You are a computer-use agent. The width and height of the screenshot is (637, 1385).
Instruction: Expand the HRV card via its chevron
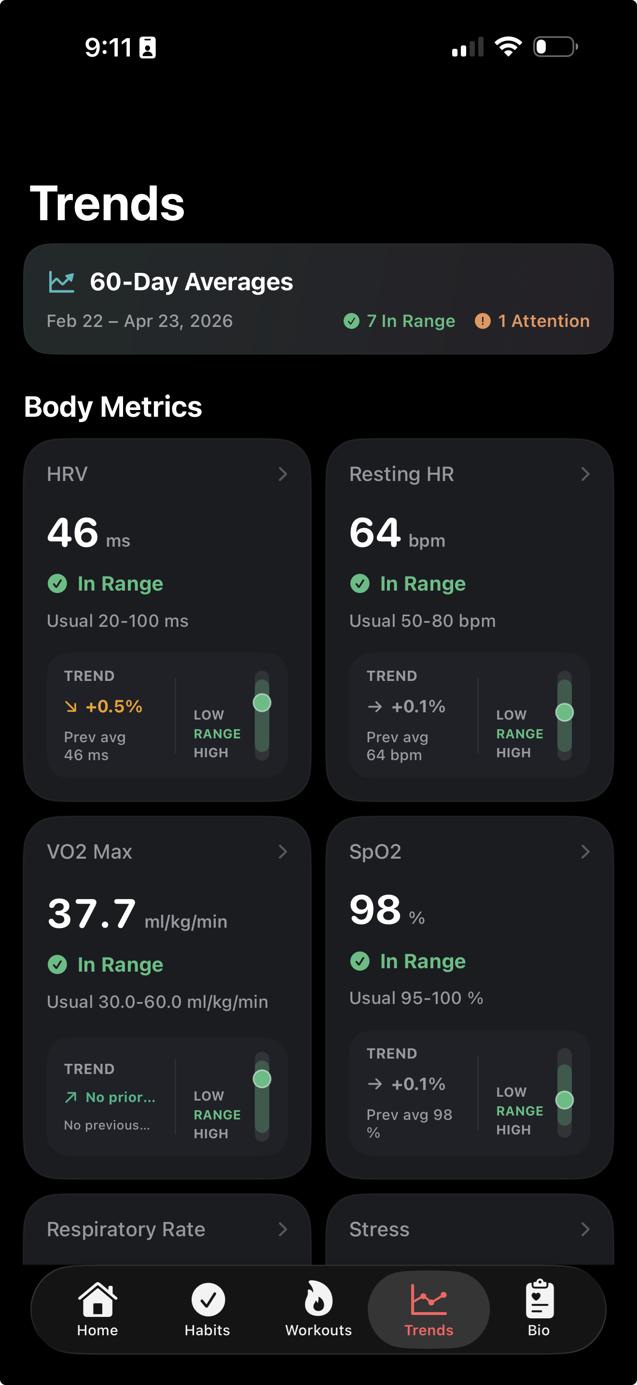[x=283, y=474]
